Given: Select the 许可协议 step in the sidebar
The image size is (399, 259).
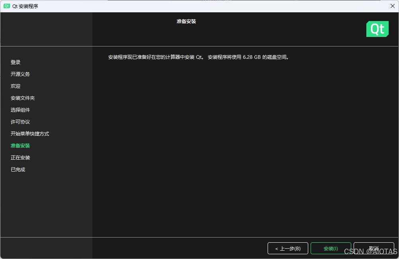Looking at the screenshot, I should [20, 122].
